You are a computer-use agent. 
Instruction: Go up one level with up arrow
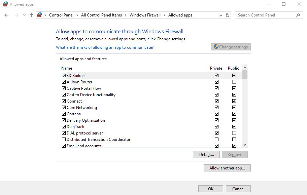pos(31,15)
